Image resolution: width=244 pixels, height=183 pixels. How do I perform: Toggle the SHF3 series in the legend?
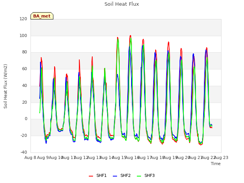click(146, 175)
